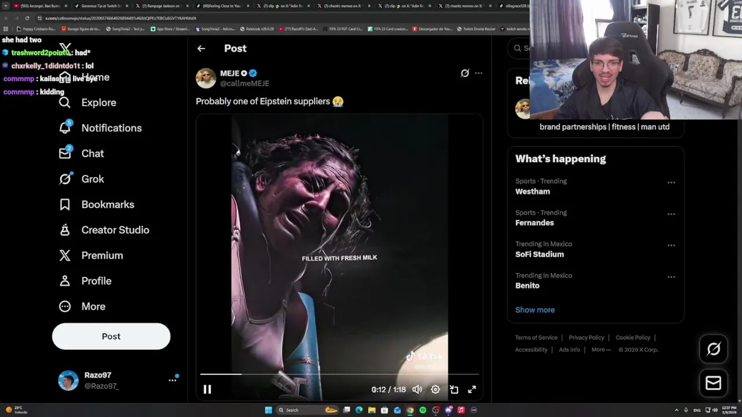Open Westham trending topic
Screen dimensions: 742x417
coord(533,192)
